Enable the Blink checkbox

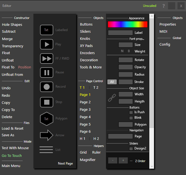click(x=131, y=118)
